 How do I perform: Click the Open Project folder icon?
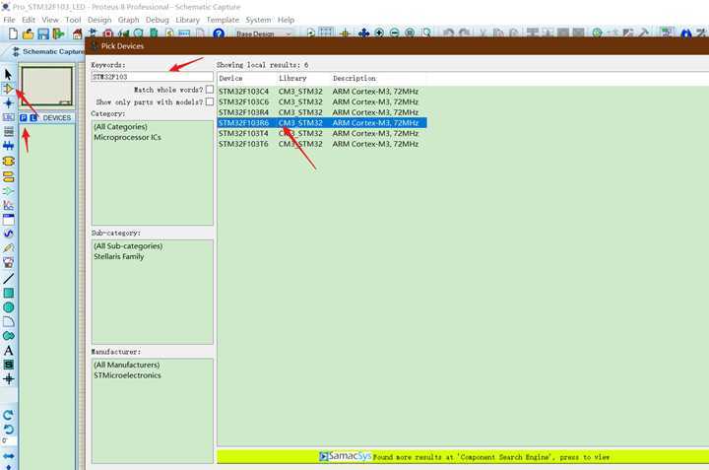[x=28, y=34]
